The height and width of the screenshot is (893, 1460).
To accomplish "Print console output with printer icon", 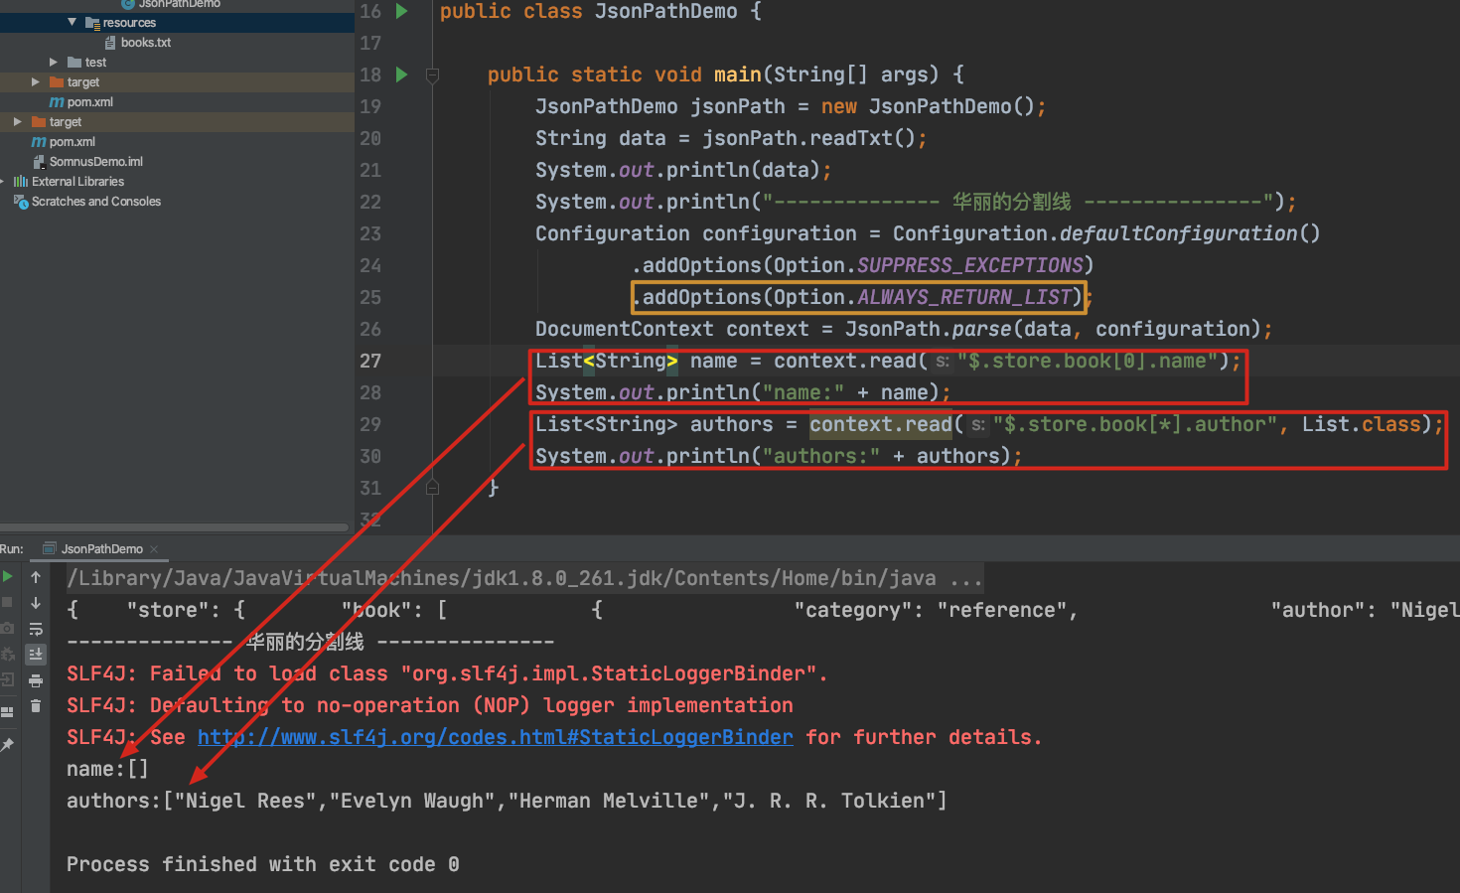I will [x=36, y=680].
